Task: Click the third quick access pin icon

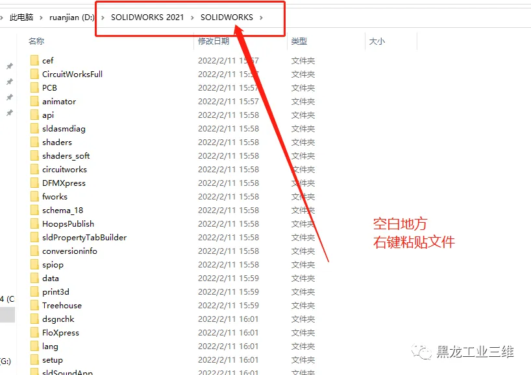Action: pyautogui.click(x=10, y=97)
